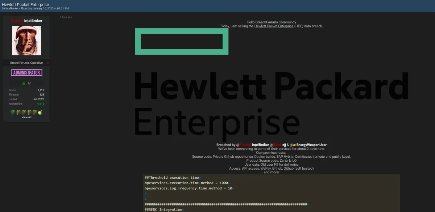Click the 'Hewlett Packet Enterprise' thread title
435x212 pixels.
[x=25, y=4]
